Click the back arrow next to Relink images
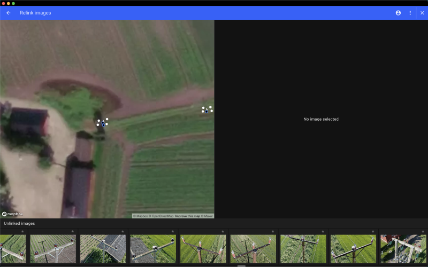This screenshot has height=267, width=428. coord(8,13)
